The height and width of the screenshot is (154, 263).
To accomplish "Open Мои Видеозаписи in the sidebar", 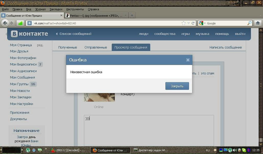I will (23, 64).
